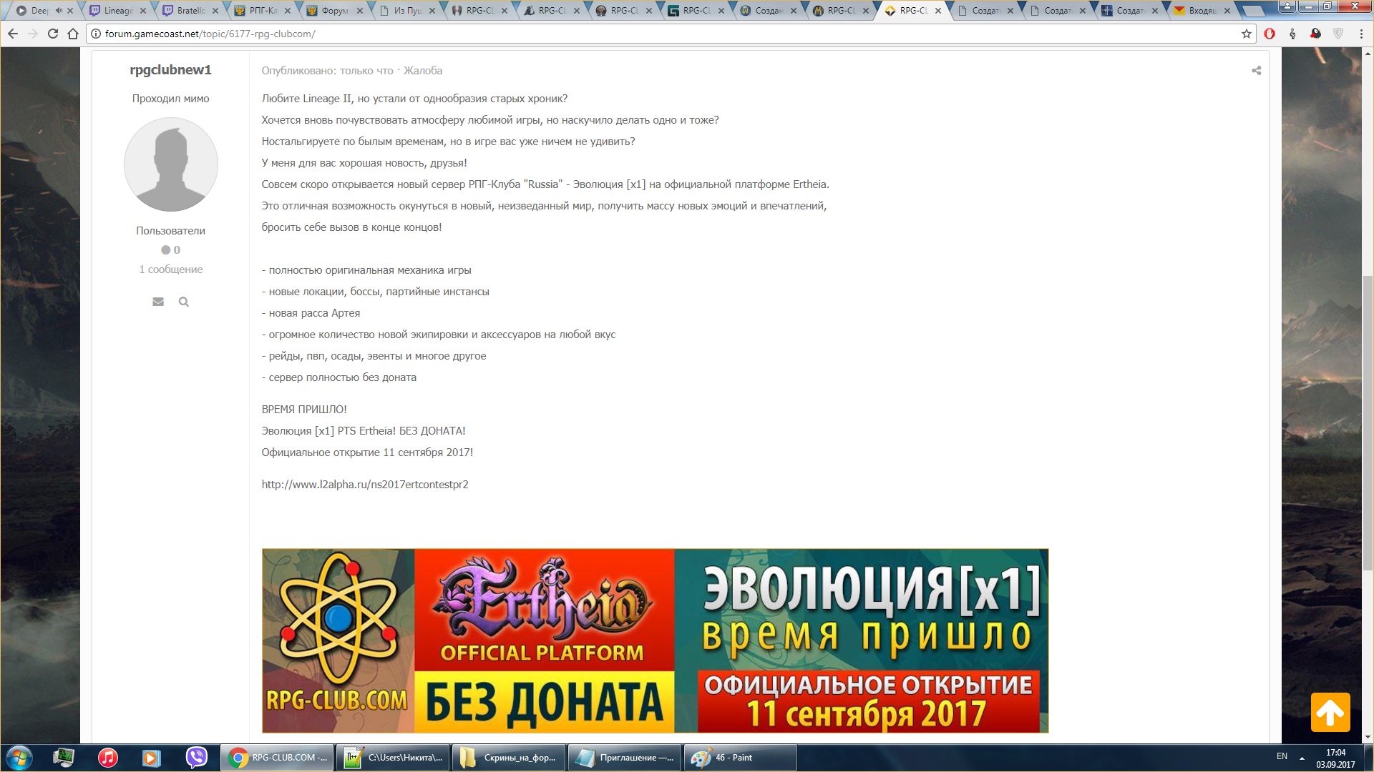The width and height of the screenshot is (1374, 772).
Task: Switch to the '46 - Paint' taskbar window
Action: (740, 758)
